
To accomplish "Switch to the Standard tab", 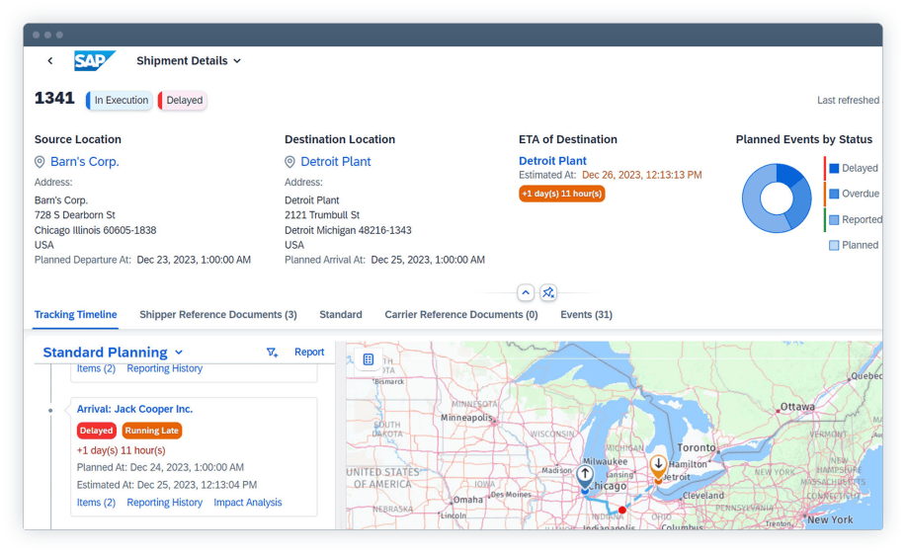I will click(341, 315).
